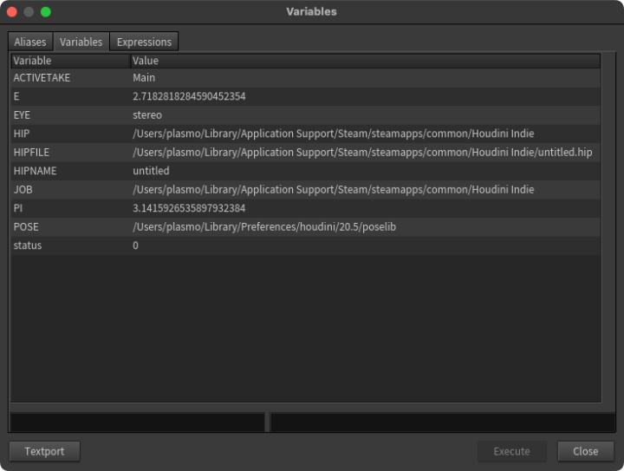Screen dimensions: 624x471
Task: Highlight the PI variable row
Action: 18,208
